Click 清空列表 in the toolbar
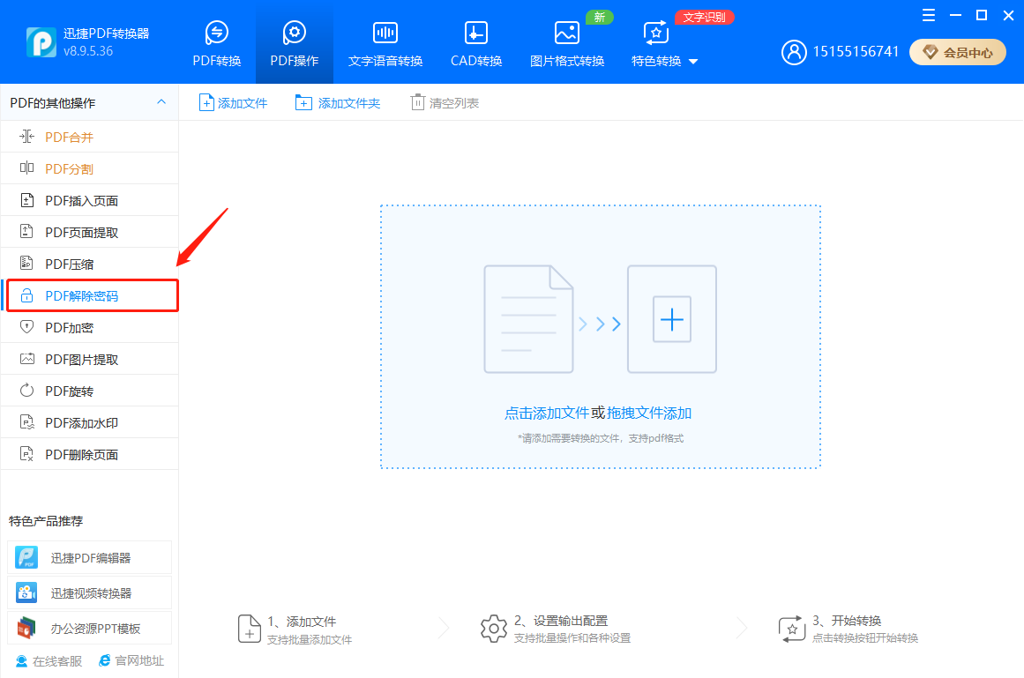 (445, 103)
